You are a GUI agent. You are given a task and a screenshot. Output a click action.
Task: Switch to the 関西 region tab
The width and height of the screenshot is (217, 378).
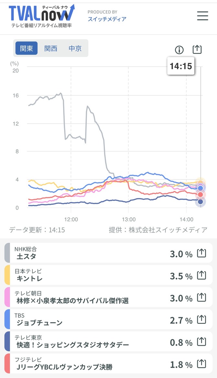pos(50,48)
